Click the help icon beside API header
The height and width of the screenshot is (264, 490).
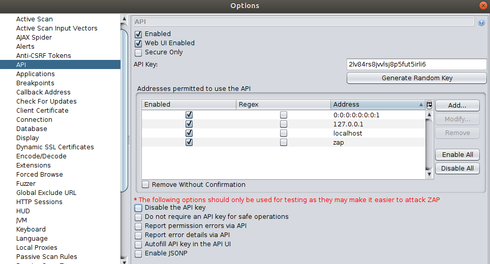click(x=481, y=23)
